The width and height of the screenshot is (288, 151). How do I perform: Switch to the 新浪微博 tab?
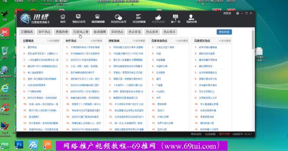click(100, 32)
